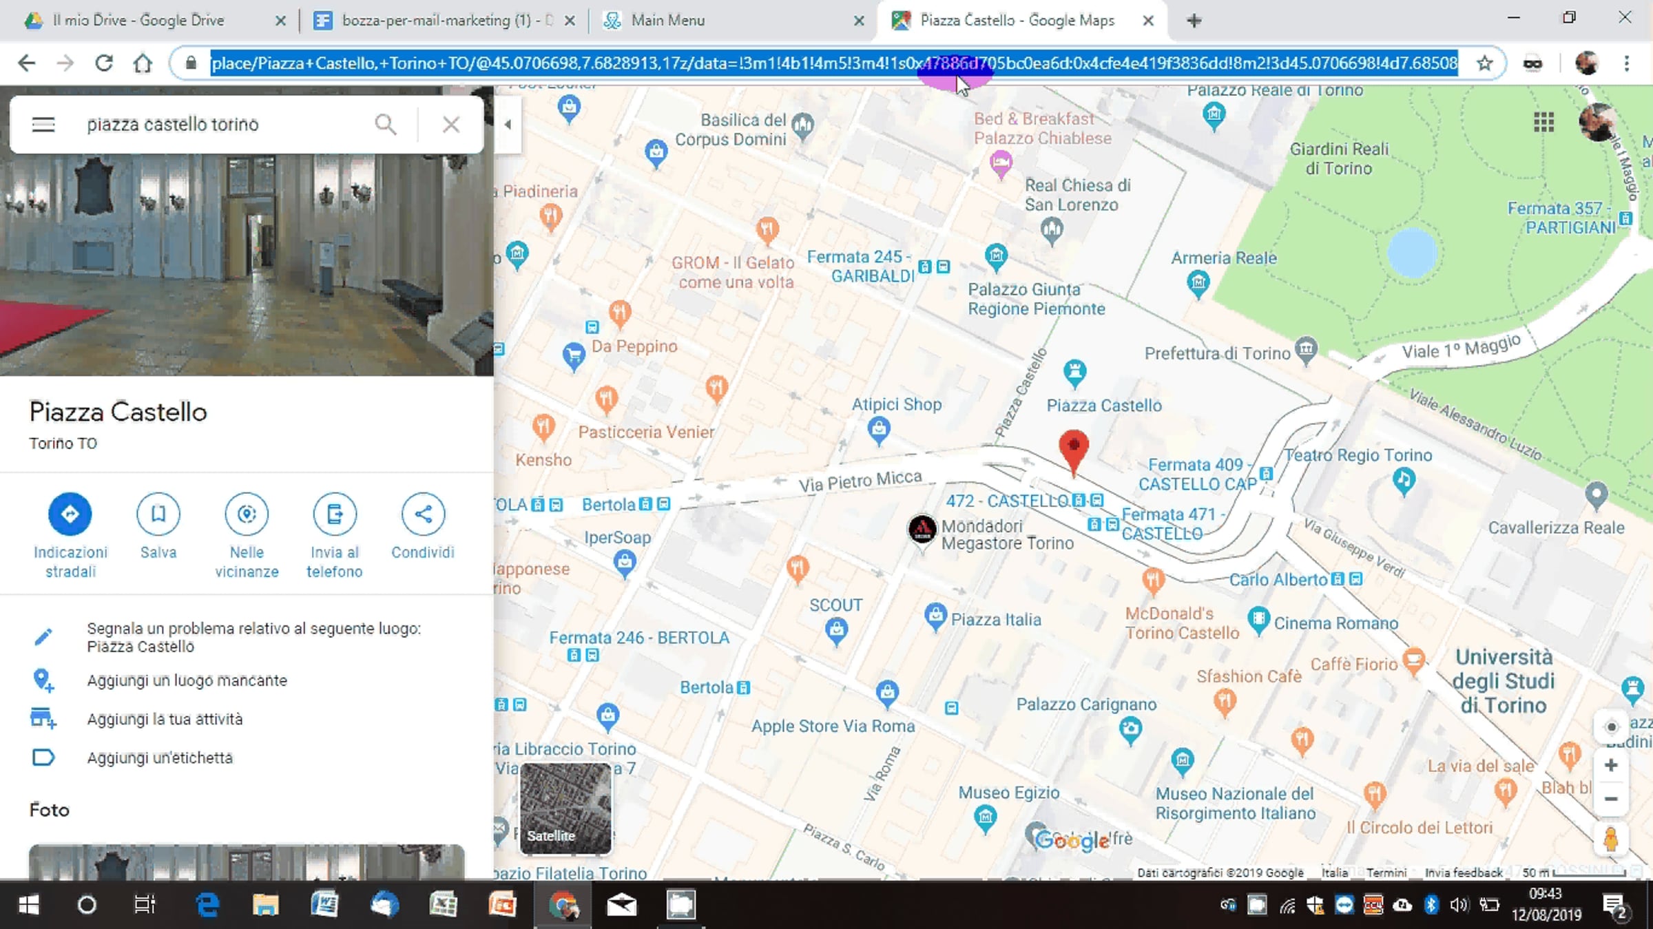Collapse the Maps side panel
The height and width of the screenshot is (929, 1653).
508,125
